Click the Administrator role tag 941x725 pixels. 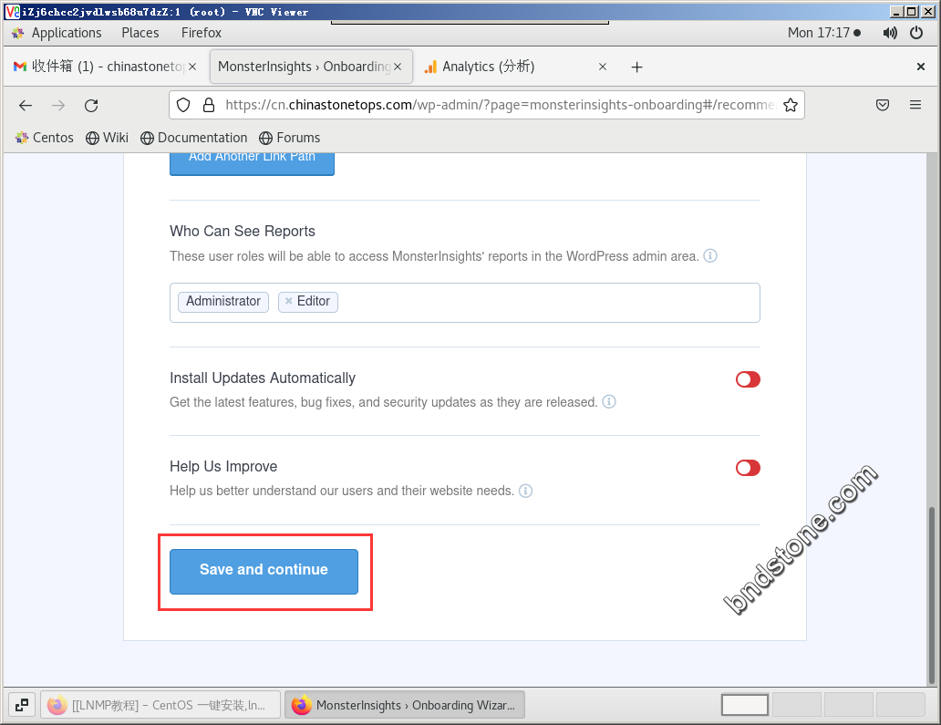coord(223,301)
